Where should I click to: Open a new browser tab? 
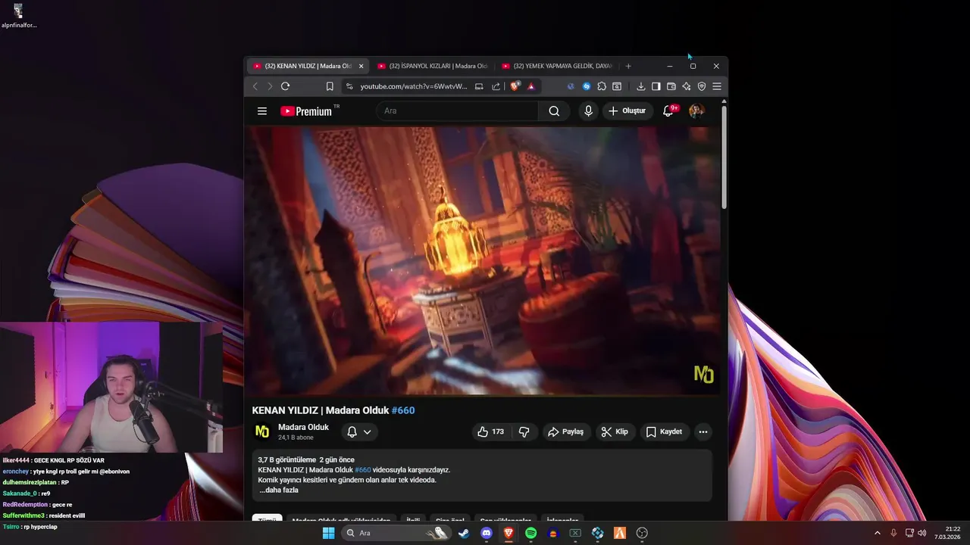pos(628,66)
